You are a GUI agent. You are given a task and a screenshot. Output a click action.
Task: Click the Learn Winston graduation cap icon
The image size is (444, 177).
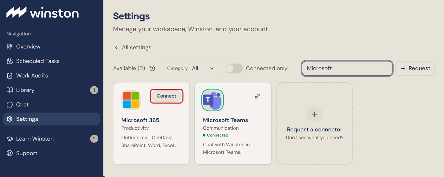coord(10,139)
